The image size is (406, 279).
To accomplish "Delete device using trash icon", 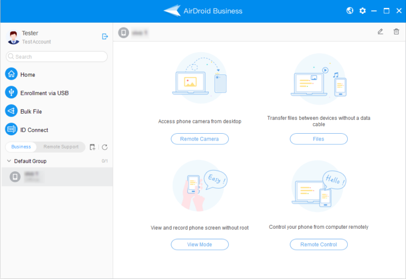I will tap(396, 32).
